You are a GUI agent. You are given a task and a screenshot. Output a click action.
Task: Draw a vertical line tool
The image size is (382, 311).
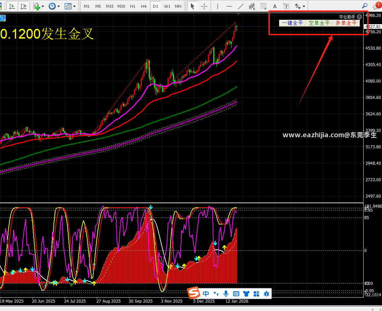[218, 6]
